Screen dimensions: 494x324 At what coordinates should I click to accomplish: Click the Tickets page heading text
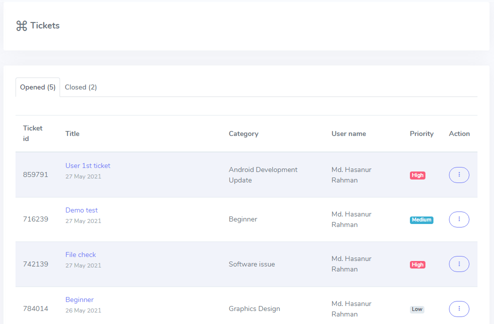[45, 25]
